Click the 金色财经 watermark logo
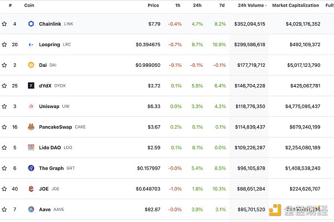 (298, 210)
